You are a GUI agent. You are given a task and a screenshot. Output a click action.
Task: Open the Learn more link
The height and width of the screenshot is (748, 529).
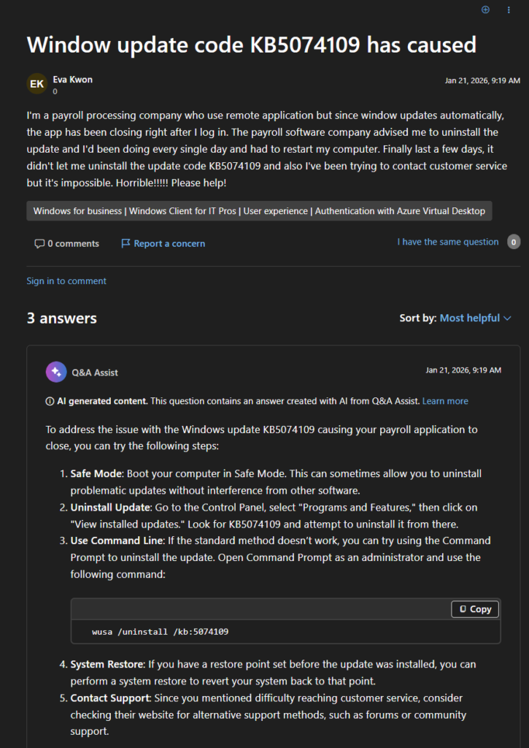pos(445,401)
